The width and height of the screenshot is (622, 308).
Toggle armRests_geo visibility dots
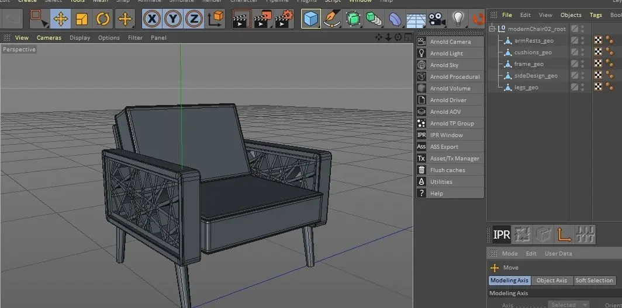582,40
